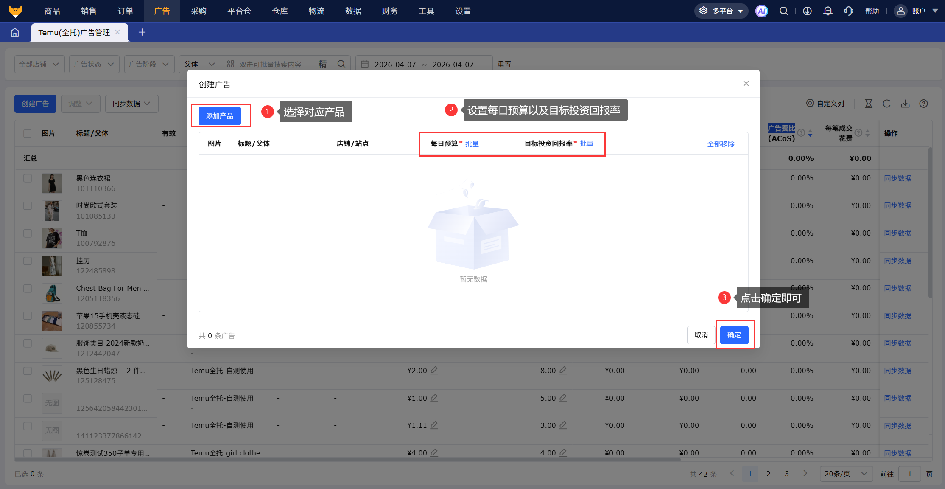Select the 挂历 row checkbox

pos(28,261)
